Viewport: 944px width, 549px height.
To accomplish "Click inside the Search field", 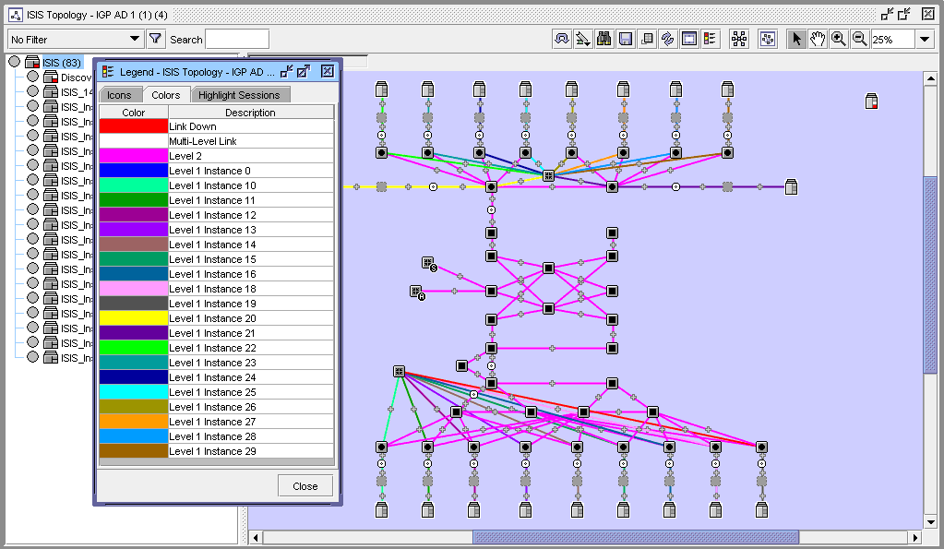I will click(237, 39).
